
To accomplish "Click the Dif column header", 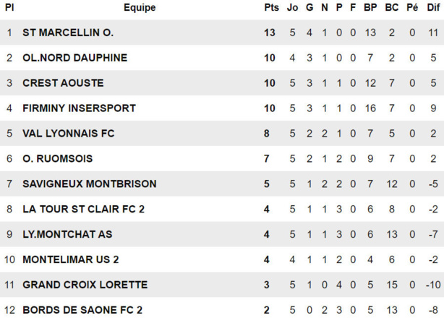I will [x=432, y=8].
